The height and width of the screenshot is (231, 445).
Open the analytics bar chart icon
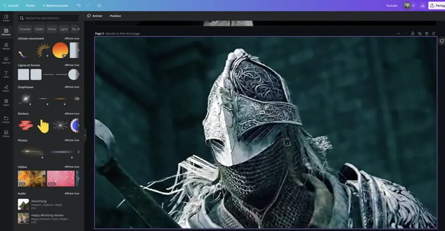423,5
